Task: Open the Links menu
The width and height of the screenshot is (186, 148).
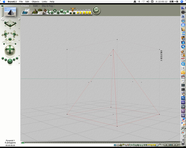Action: tap(44, 1)
